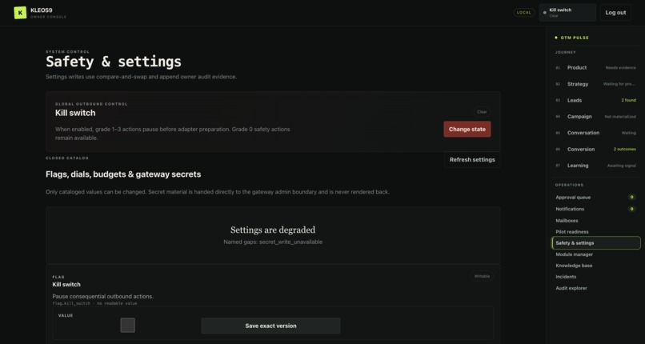Click the LOCAL environment badge
Viewport: 645px width, 344px height.
pyautogui.click(x=523, y=13)
